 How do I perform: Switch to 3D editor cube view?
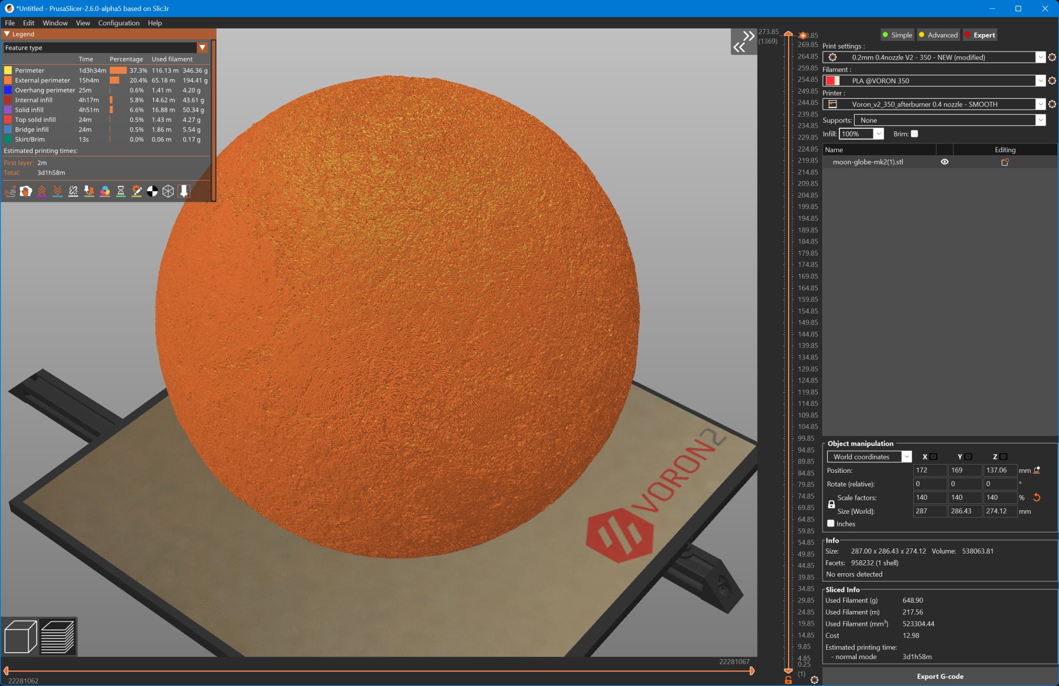click(x=21, y=637)
